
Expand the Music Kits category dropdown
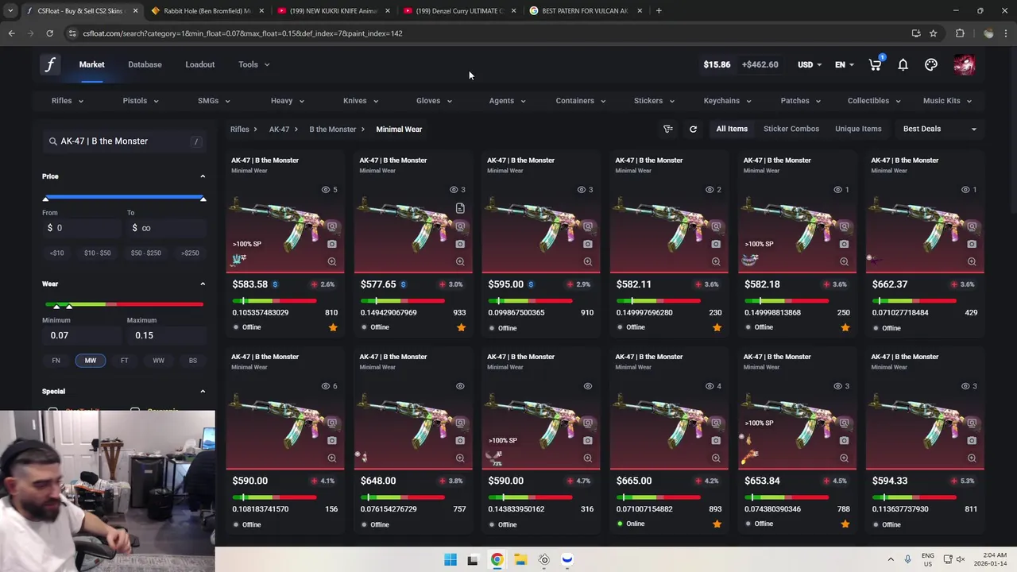coord(947,101)
